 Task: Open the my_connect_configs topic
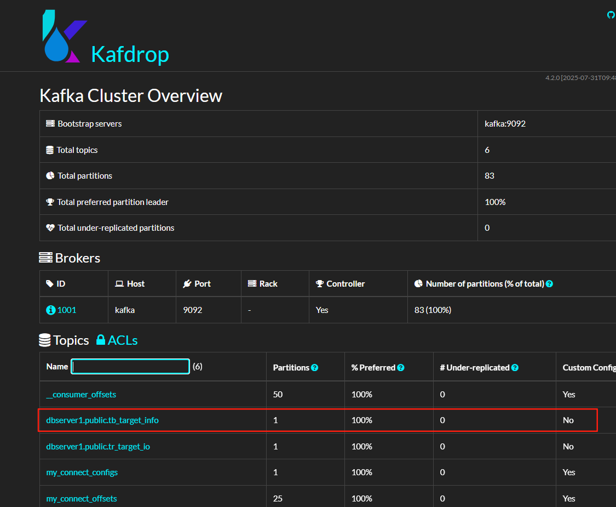[x=82, y=472]
